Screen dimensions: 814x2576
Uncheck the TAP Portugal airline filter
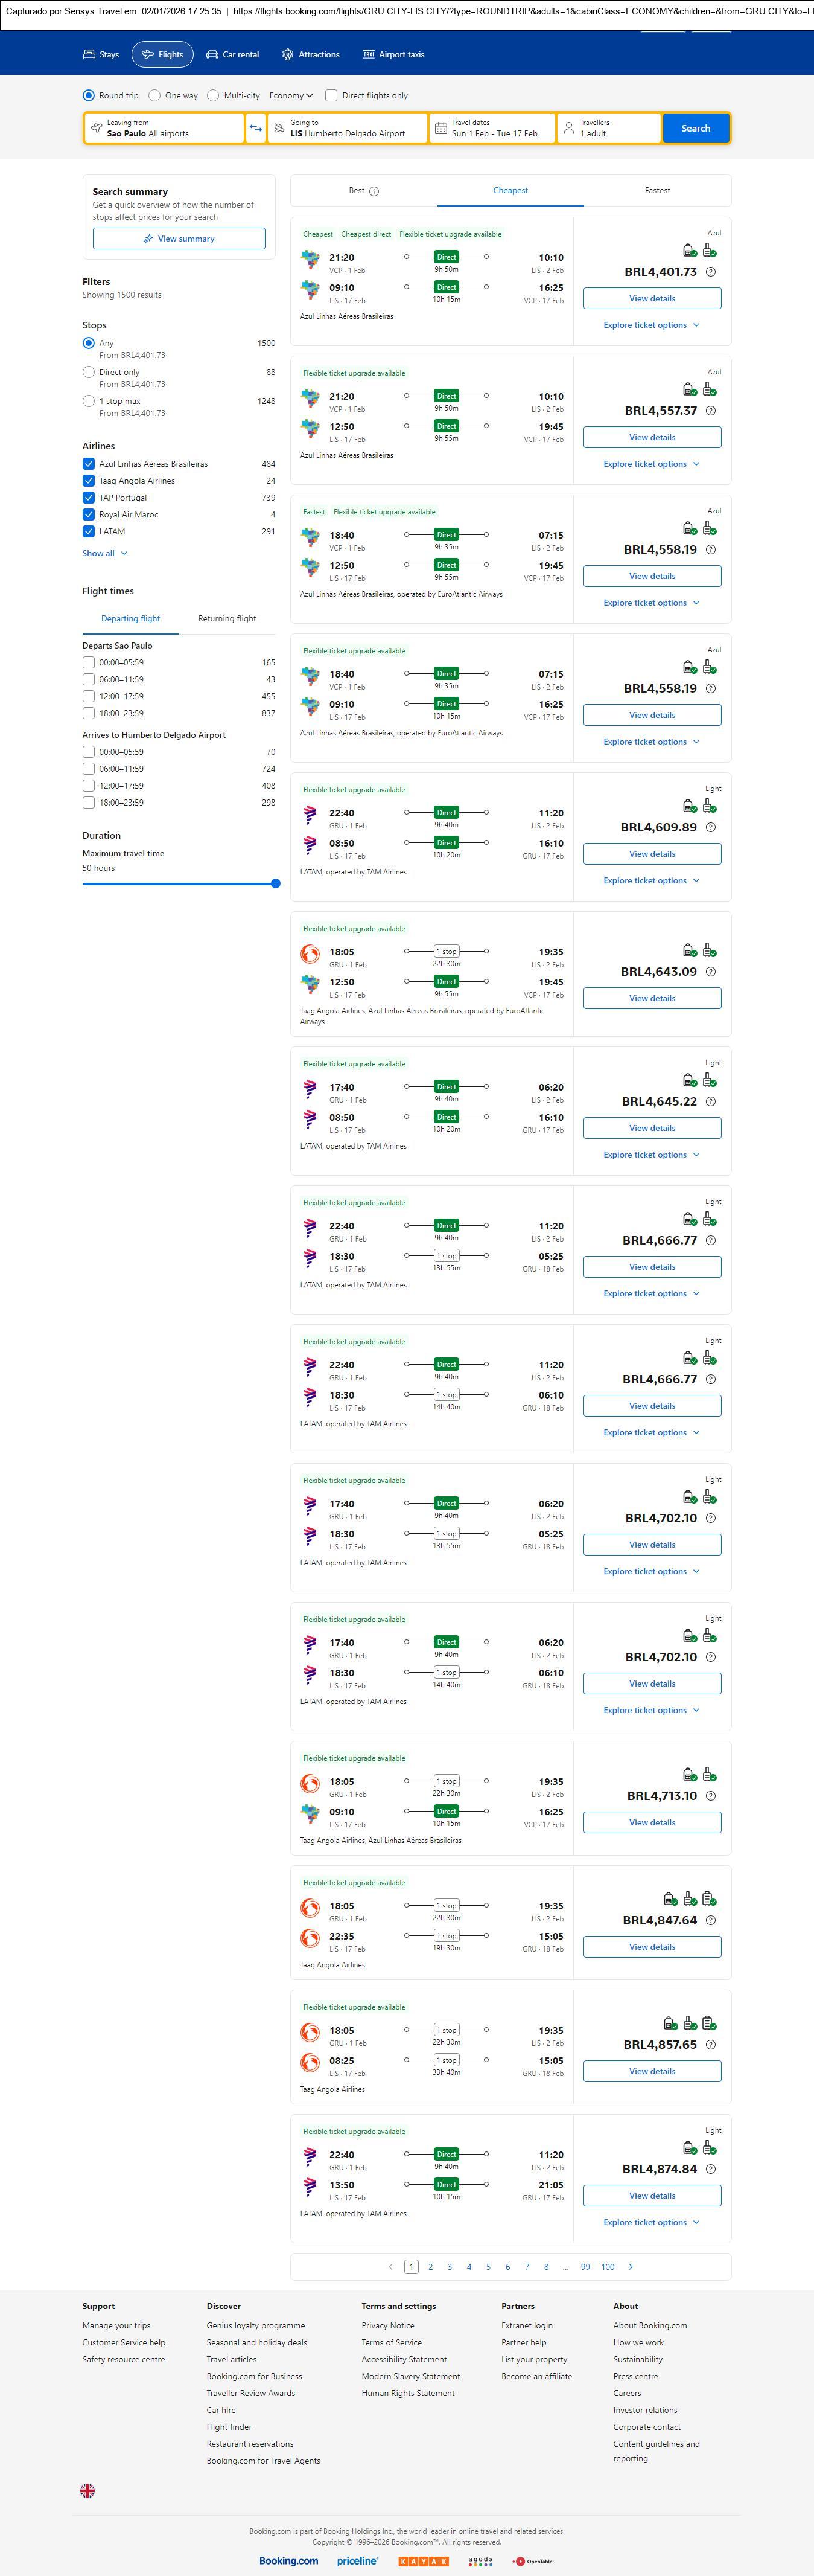pos(89,498)
